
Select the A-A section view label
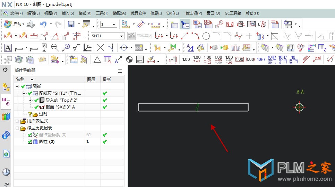coord(300,92)
